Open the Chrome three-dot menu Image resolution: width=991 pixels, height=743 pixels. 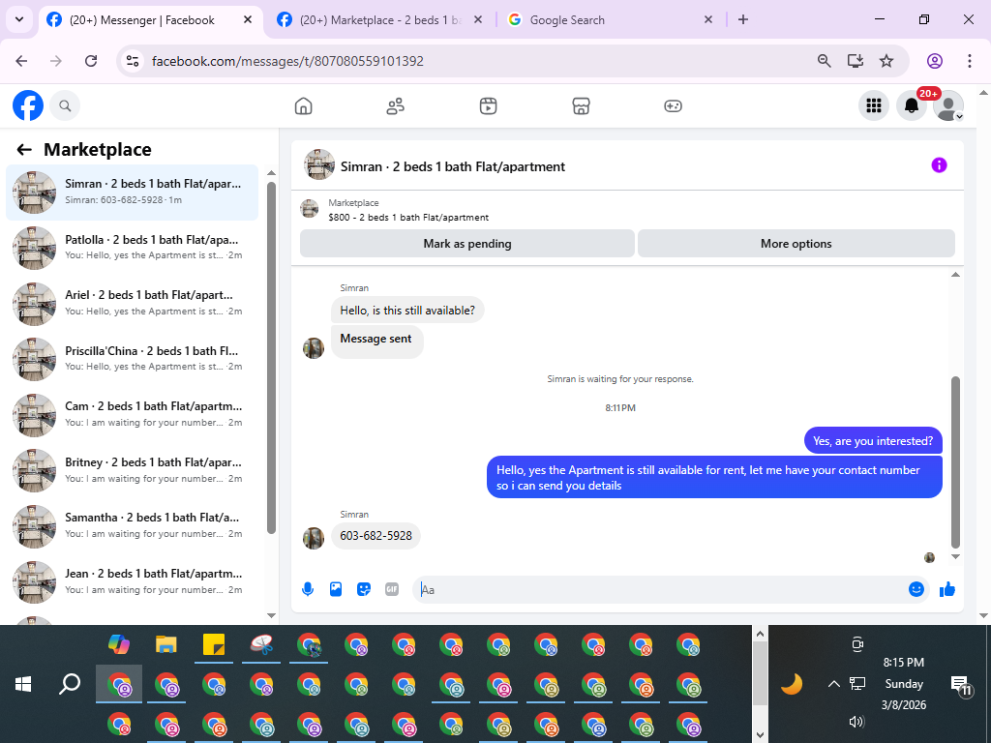970,61
